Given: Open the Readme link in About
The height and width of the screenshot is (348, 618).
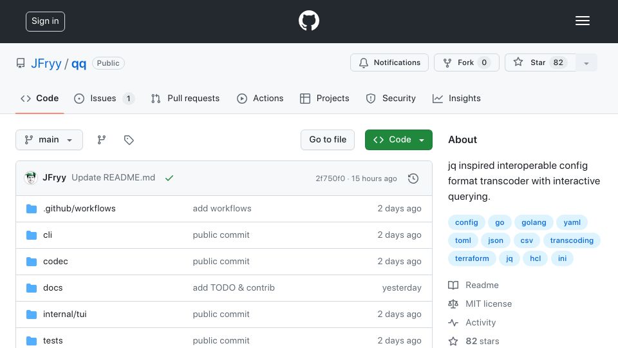Looking at the screenshot, I should click(x=473, y=285).
